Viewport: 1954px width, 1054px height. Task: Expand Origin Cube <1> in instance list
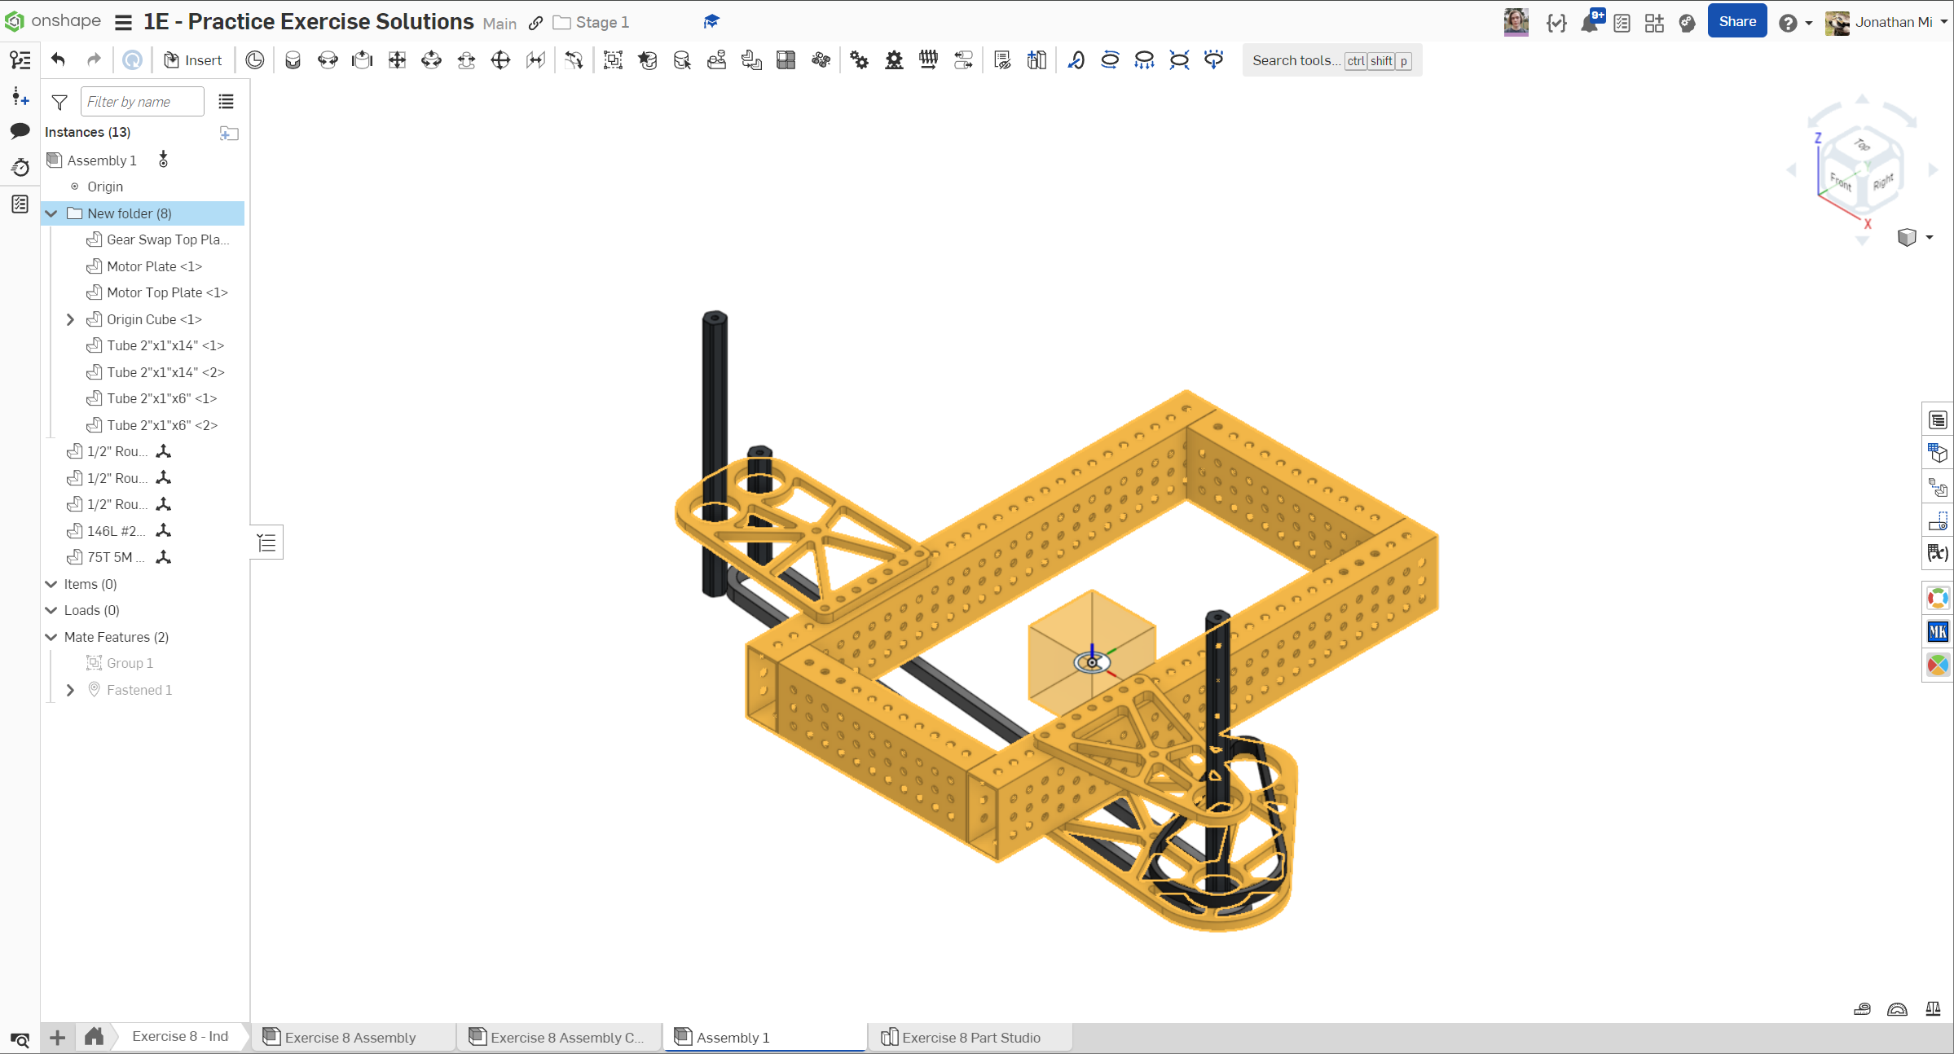coord(71,319)
